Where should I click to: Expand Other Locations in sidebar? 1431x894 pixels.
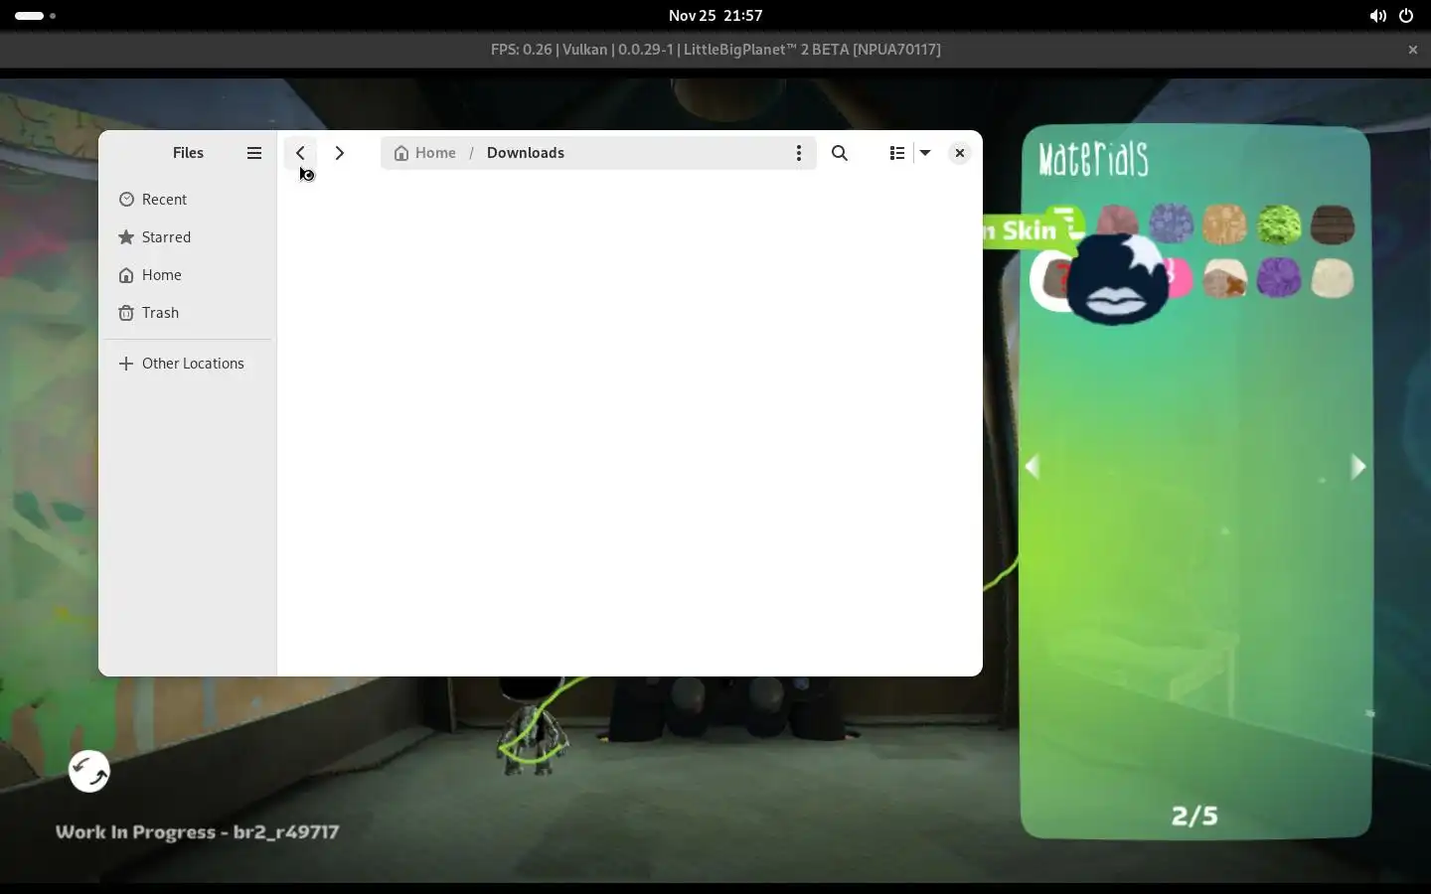tap(188, 364)
